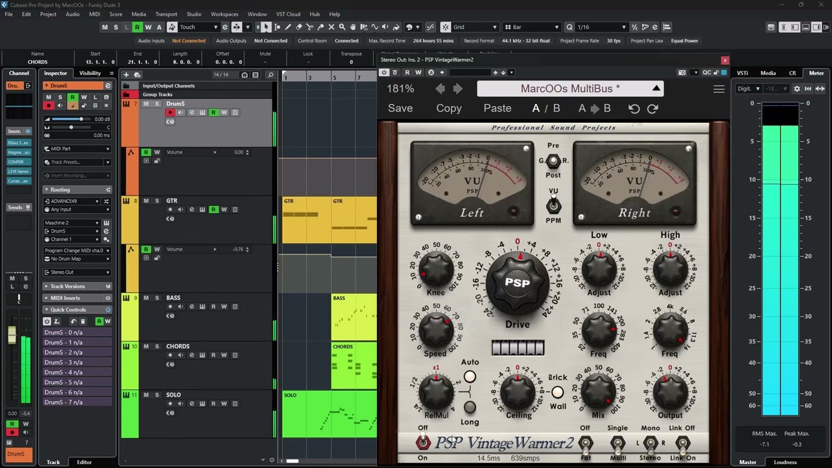Screen dimensions: 832x468
Task: Open the MIDI Part dropdown in Inspector
Action: [77, 149]
